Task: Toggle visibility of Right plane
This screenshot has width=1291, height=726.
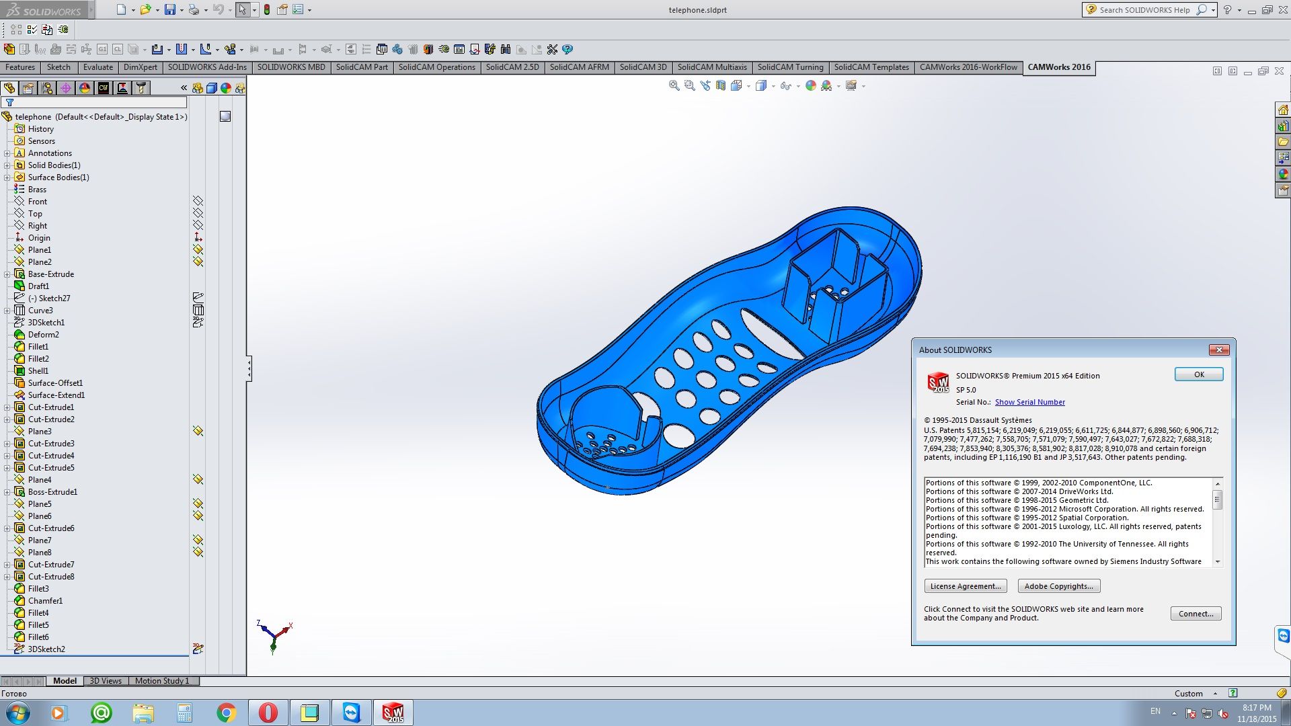Action: coord(198,225)
